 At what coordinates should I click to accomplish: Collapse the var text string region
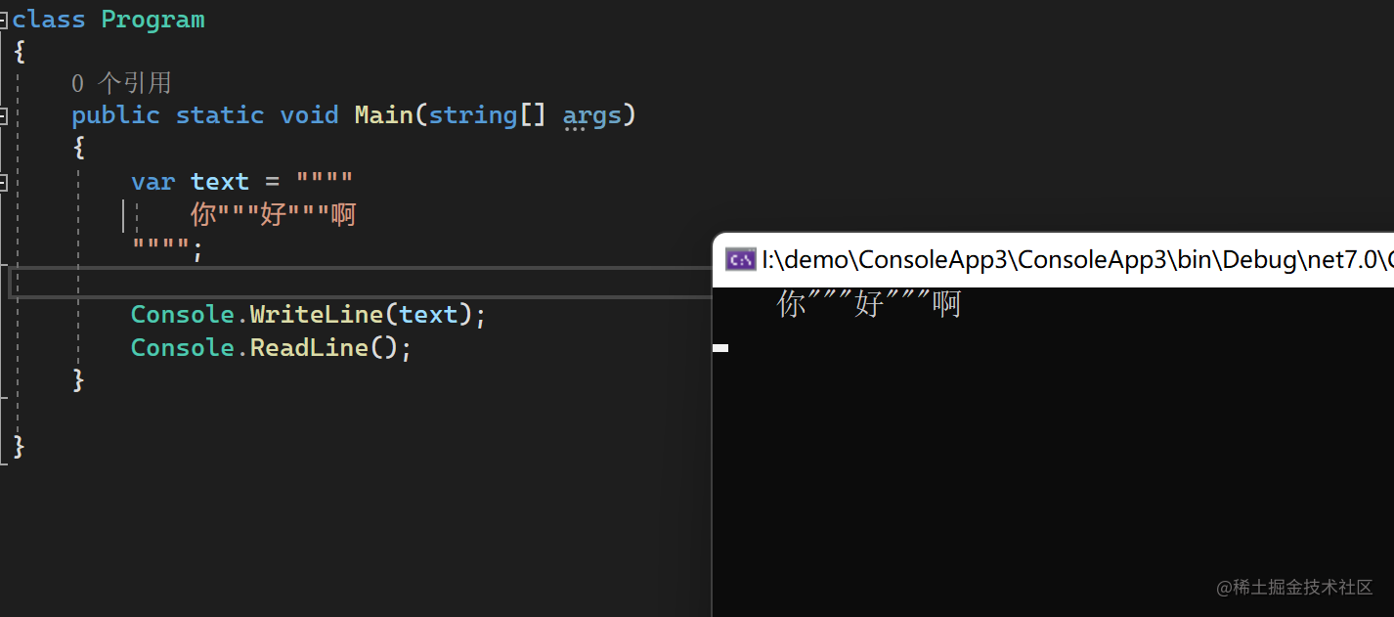pos(4,182)
